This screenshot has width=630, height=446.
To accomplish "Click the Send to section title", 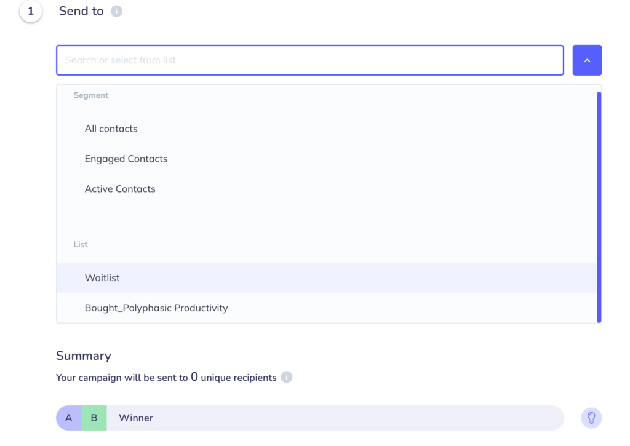I will tap(81, 11).
